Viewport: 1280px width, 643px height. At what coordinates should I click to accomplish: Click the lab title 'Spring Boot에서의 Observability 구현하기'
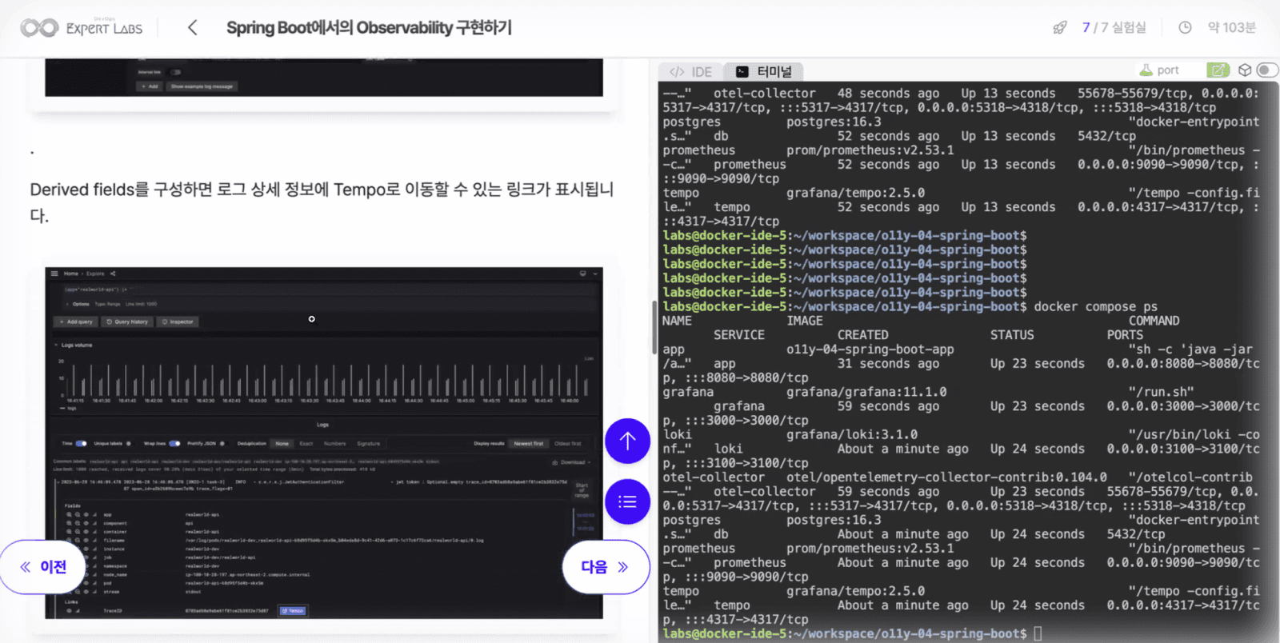point(369,28)
